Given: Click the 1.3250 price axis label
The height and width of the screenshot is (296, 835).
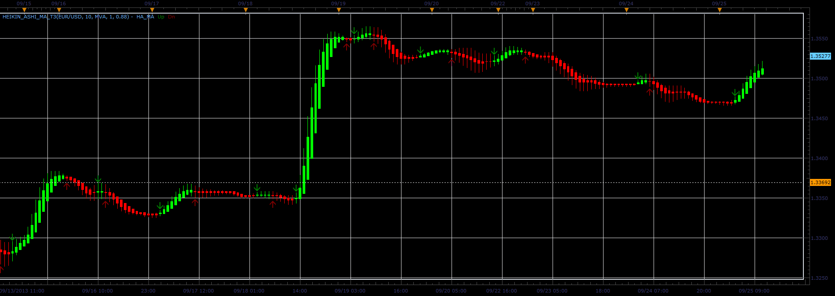Looking at the screenshot, I should tap(819, 278).
